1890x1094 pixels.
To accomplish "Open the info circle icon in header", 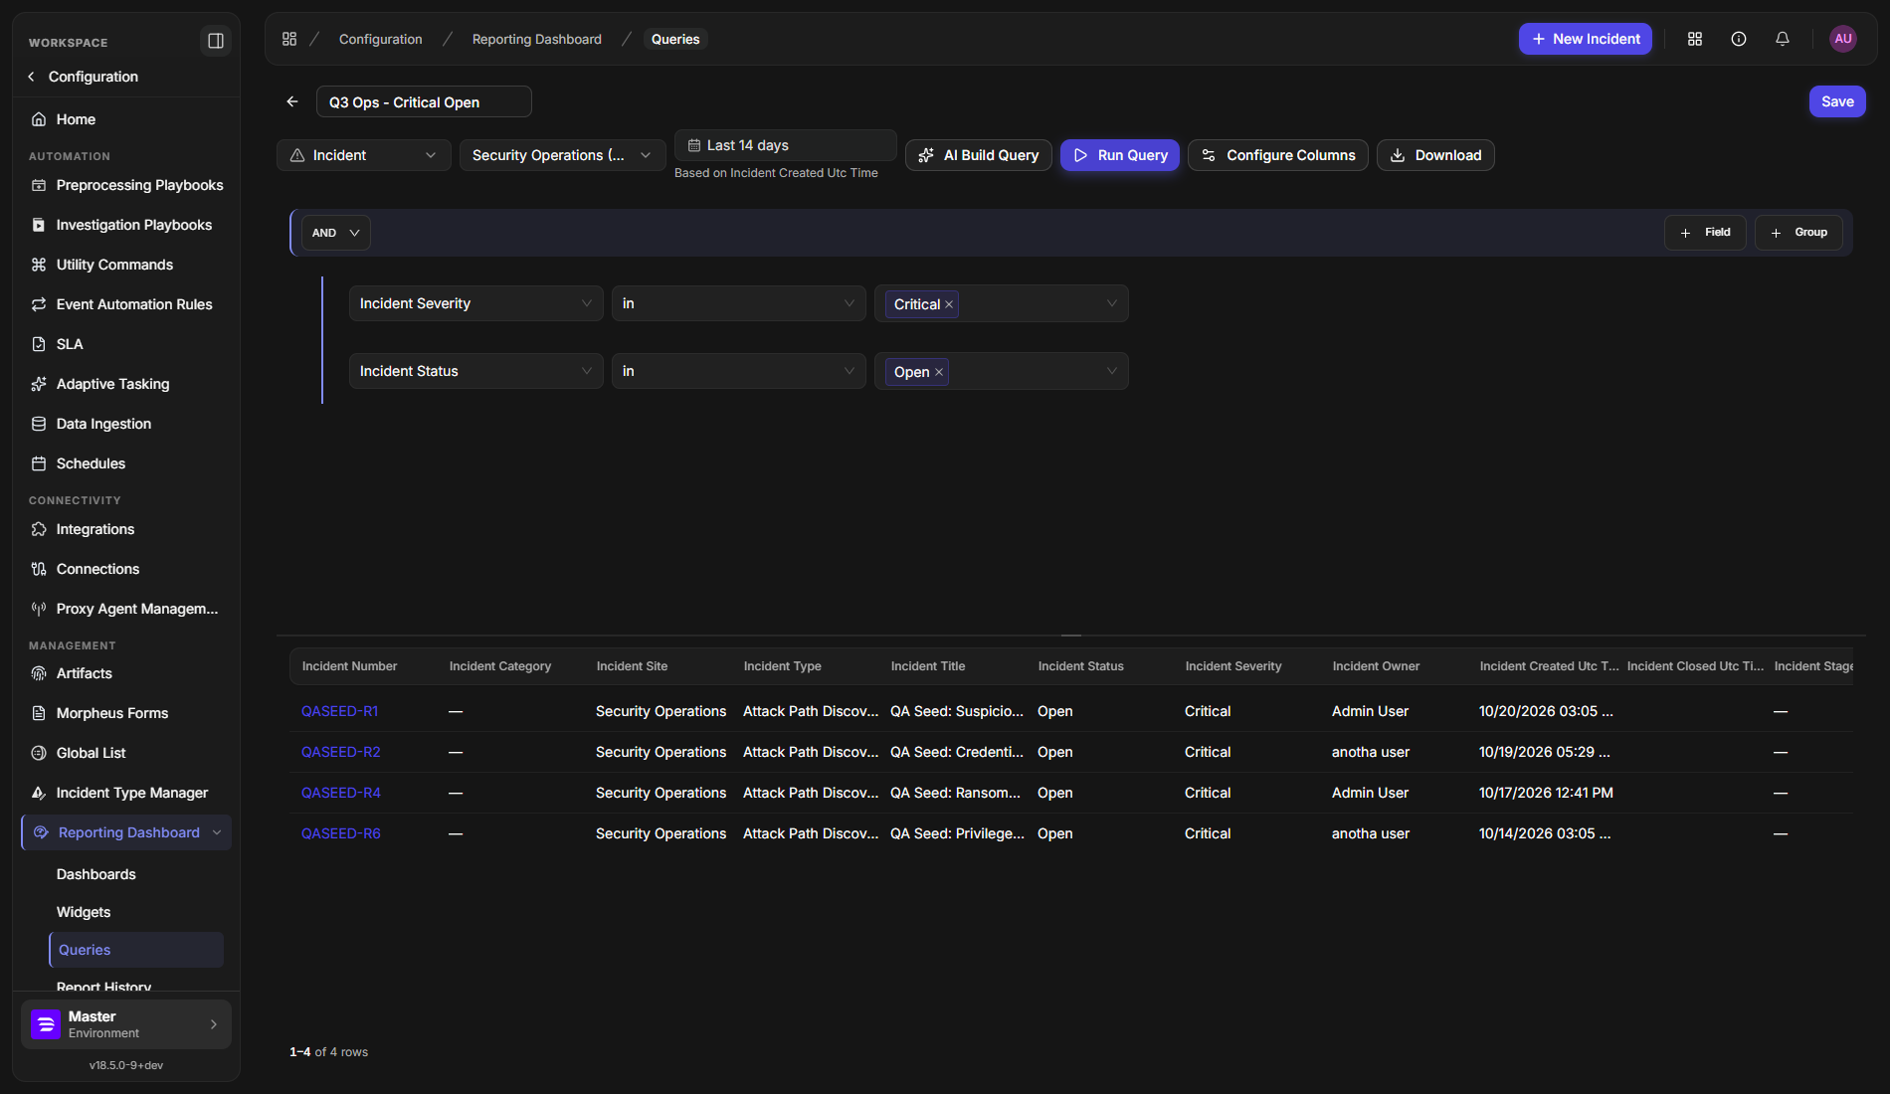I will tap(1739, 39).
